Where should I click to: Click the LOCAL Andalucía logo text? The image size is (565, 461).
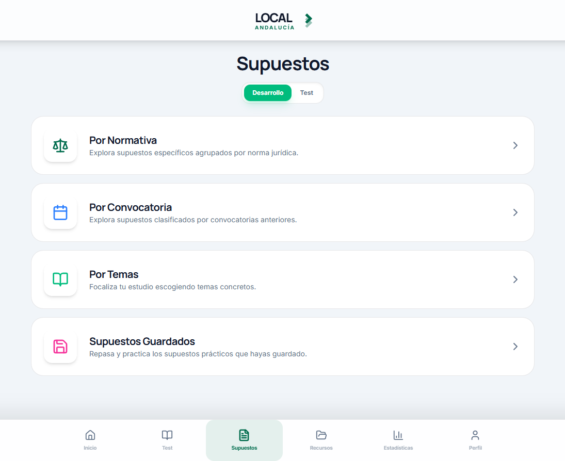[275, 21]
